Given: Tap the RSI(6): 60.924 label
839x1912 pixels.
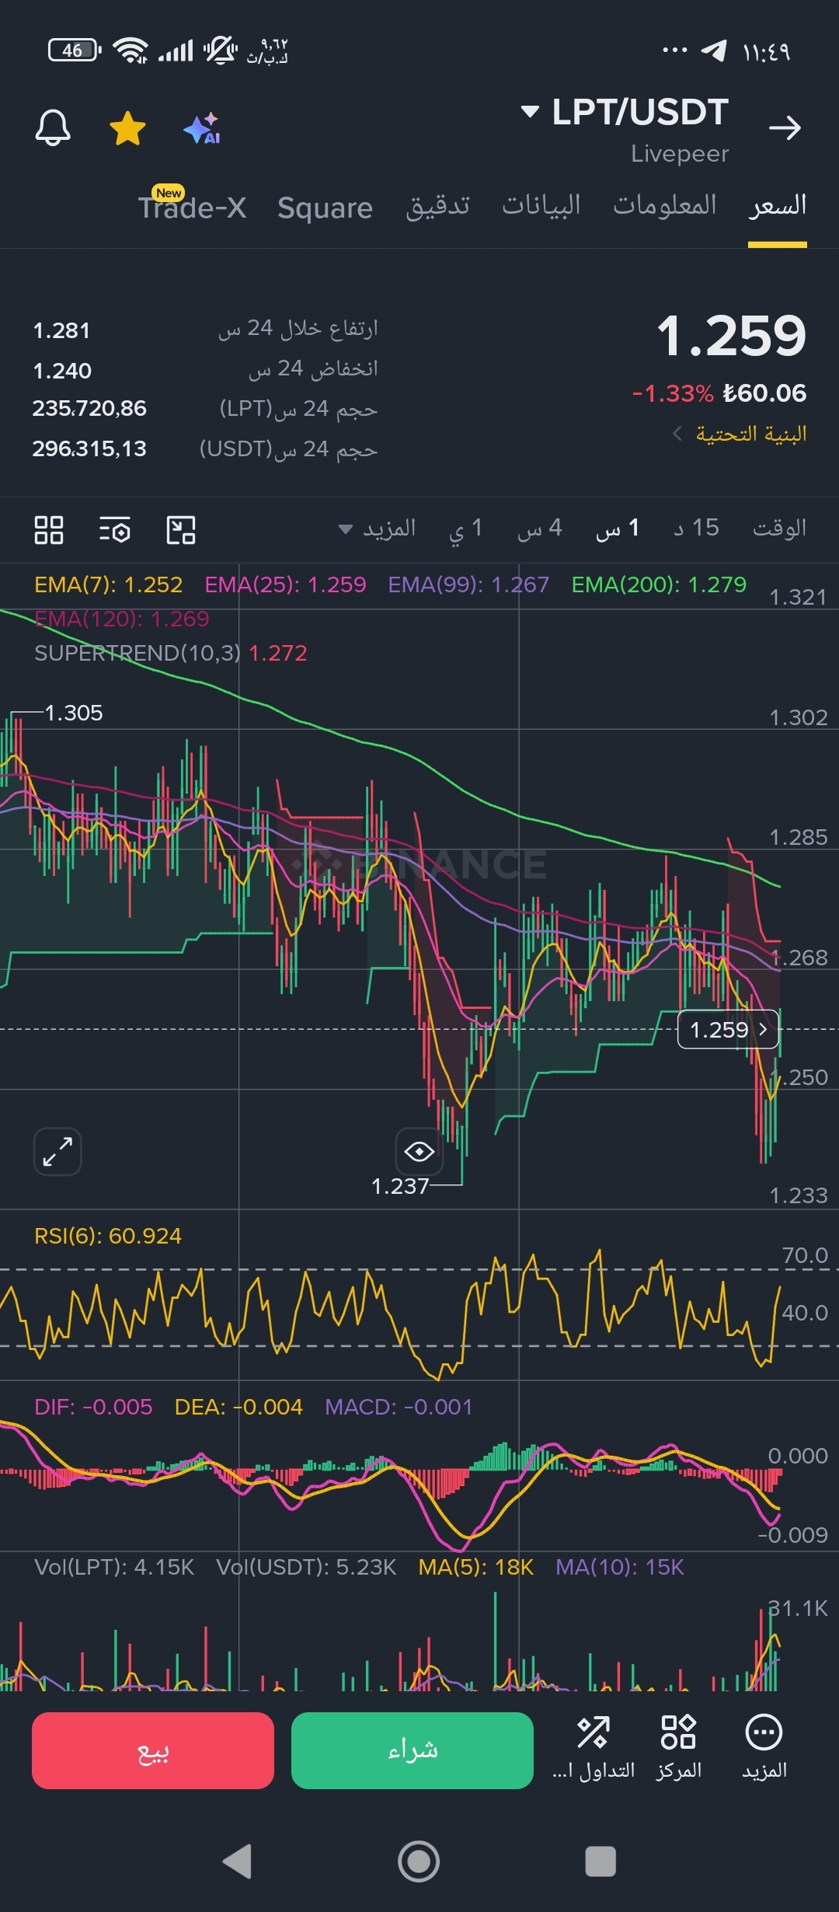Looking at the screenshot, I should click(108, 1236).
